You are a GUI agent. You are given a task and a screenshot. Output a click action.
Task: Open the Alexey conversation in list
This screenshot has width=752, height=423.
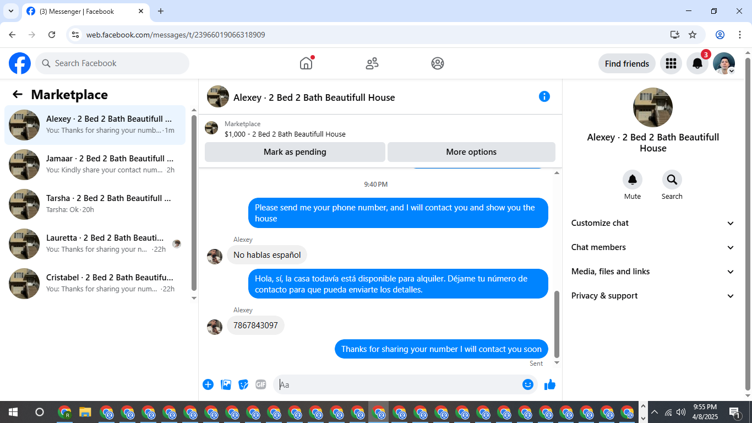pos(95,125)
